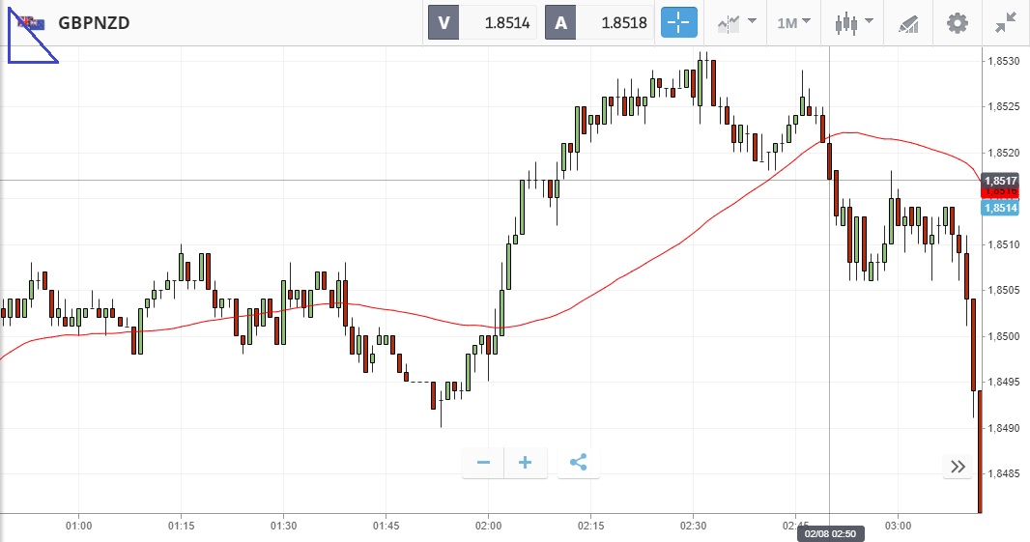Click the share chart icon
The width and height of the screenshot is (1030, 542).
(578, 463)
